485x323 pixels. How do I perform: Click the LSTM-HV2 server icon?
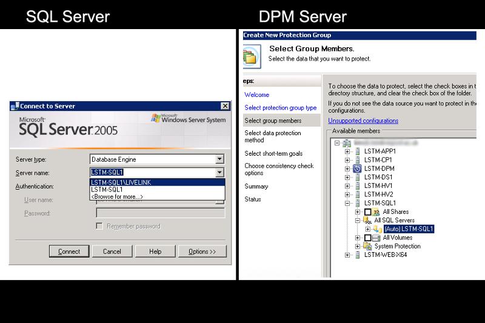[358, 195]
